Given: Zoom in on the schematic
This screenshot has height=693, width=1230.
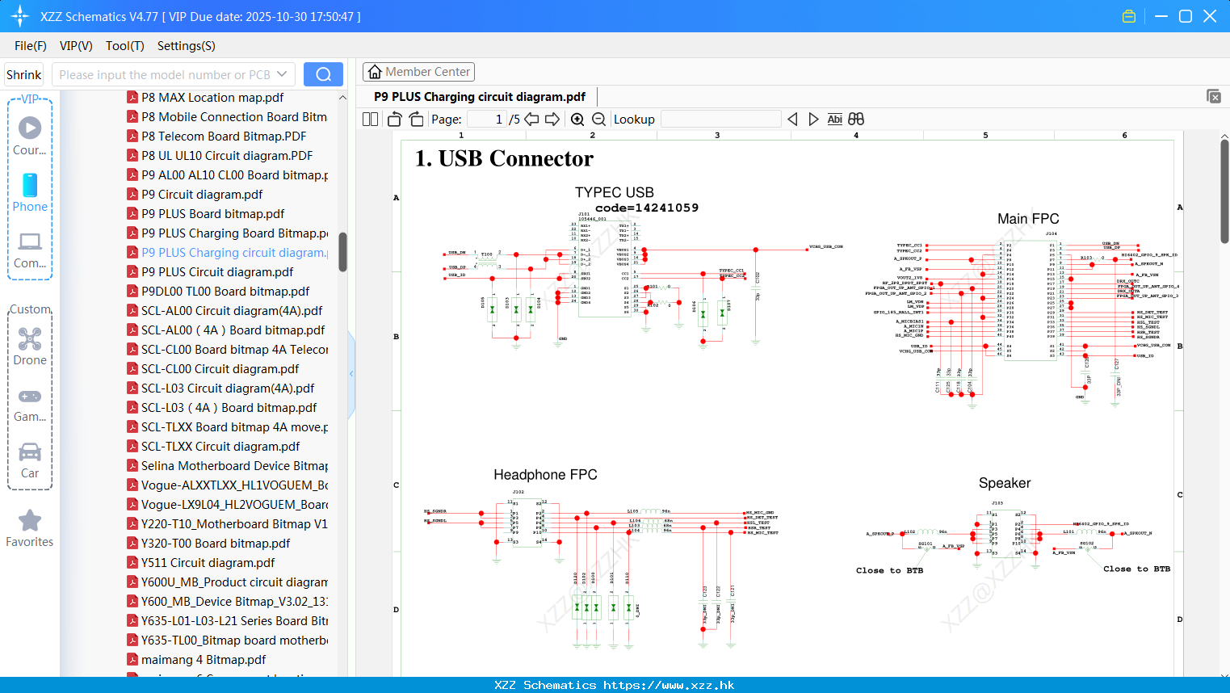Looking at the screenshot, I should click(577, 120).
